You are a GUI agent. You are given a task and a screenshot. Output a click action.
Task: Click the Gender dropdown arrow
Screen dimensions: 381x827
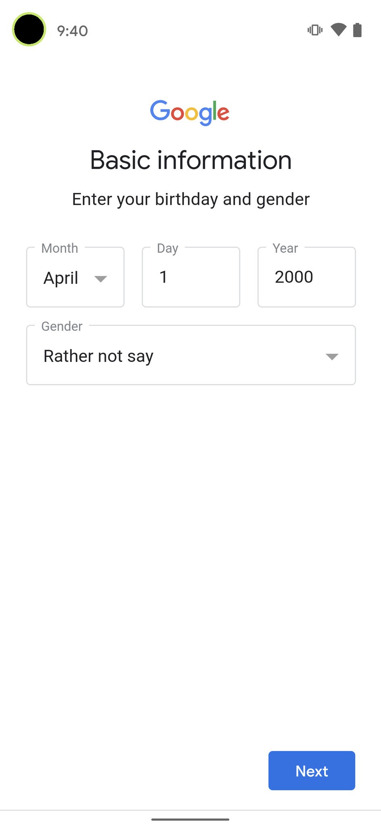pos(332,356)
